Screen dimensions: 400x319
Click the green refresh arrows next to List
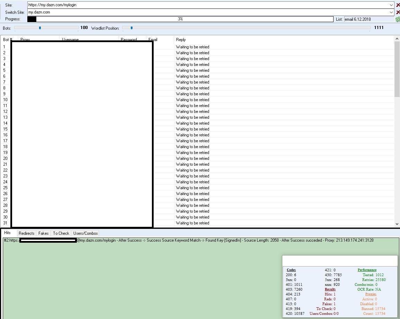398,19
